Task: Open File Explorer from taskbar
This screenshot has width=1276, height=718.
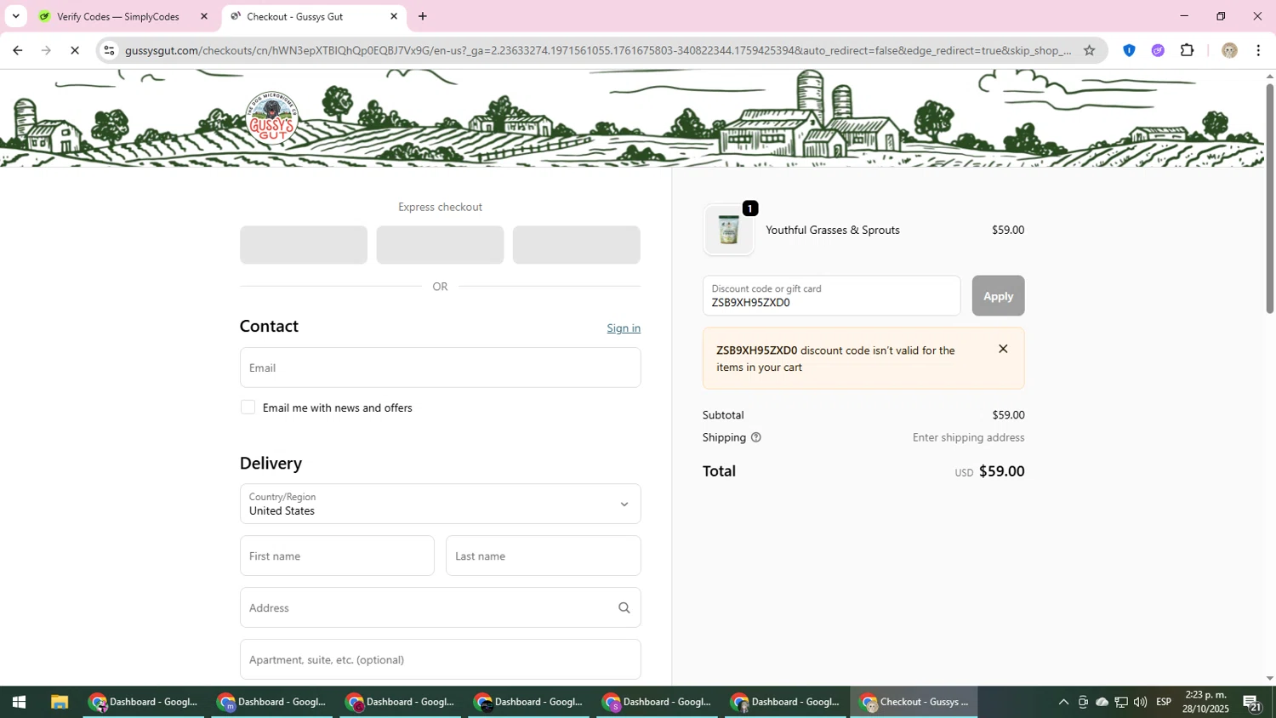Action: pyautogui.click(x=59, y=702)
